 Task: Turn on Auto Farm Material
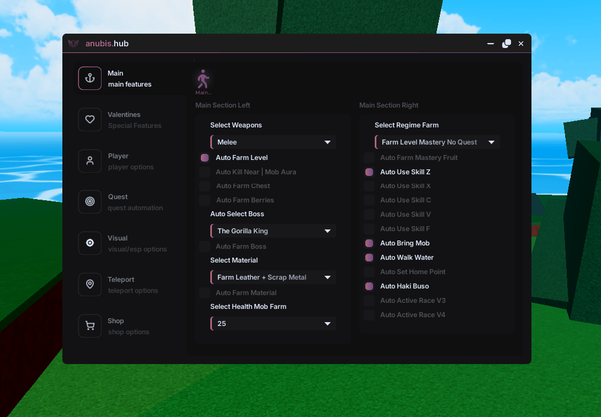[205, 292]
